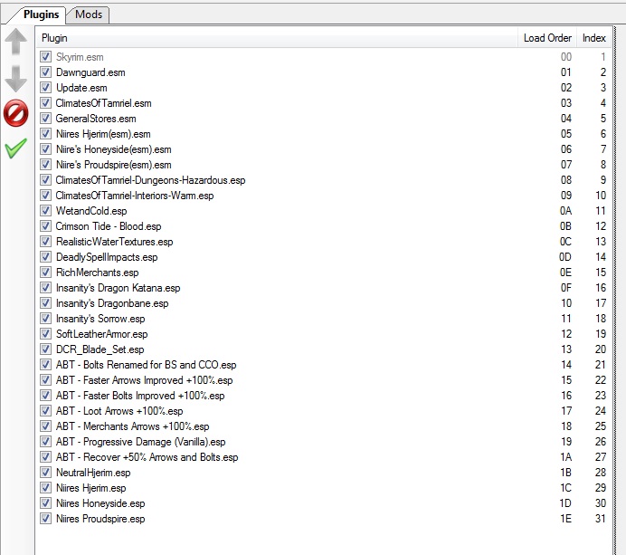This screenshot has height=555, width=626.
Task: Switch to the Mods tab
Action: (x=89, y=14)
